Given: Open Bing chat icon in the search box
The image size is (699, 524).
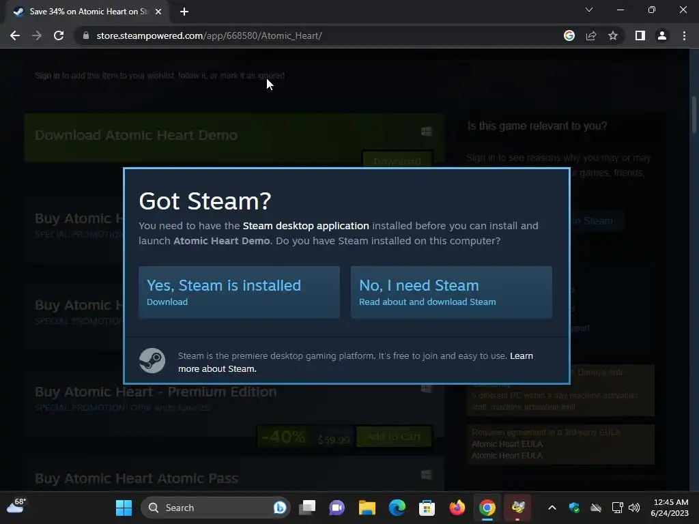Looking at the screenshot, I should point(279,508).
